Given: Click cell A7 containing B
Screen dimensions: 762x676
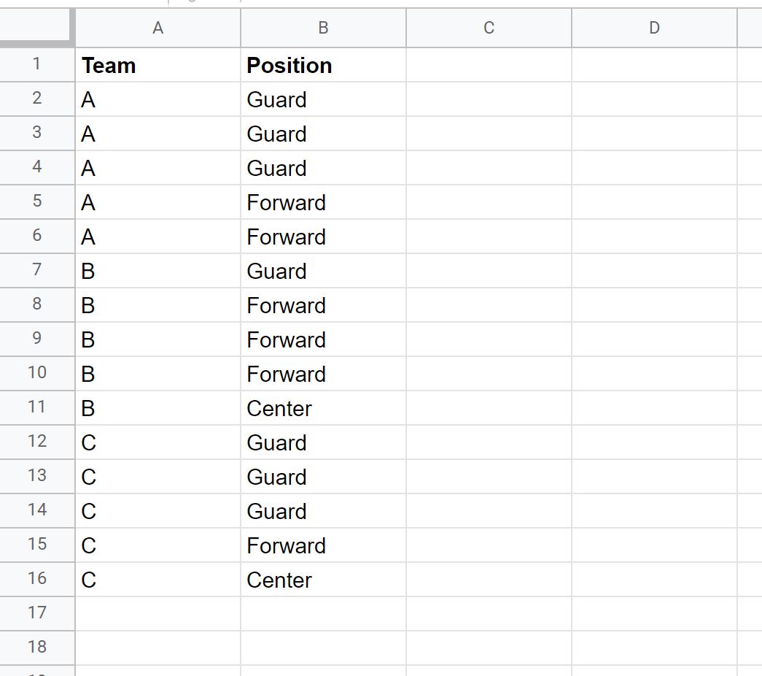Looking at the screenshot, I should click(158, 270).
